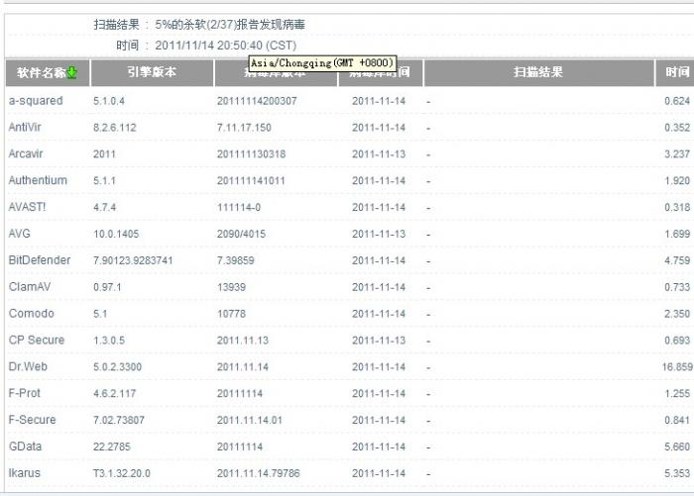
Task: Click virus database 2090/4015
Action: point(241,234)
